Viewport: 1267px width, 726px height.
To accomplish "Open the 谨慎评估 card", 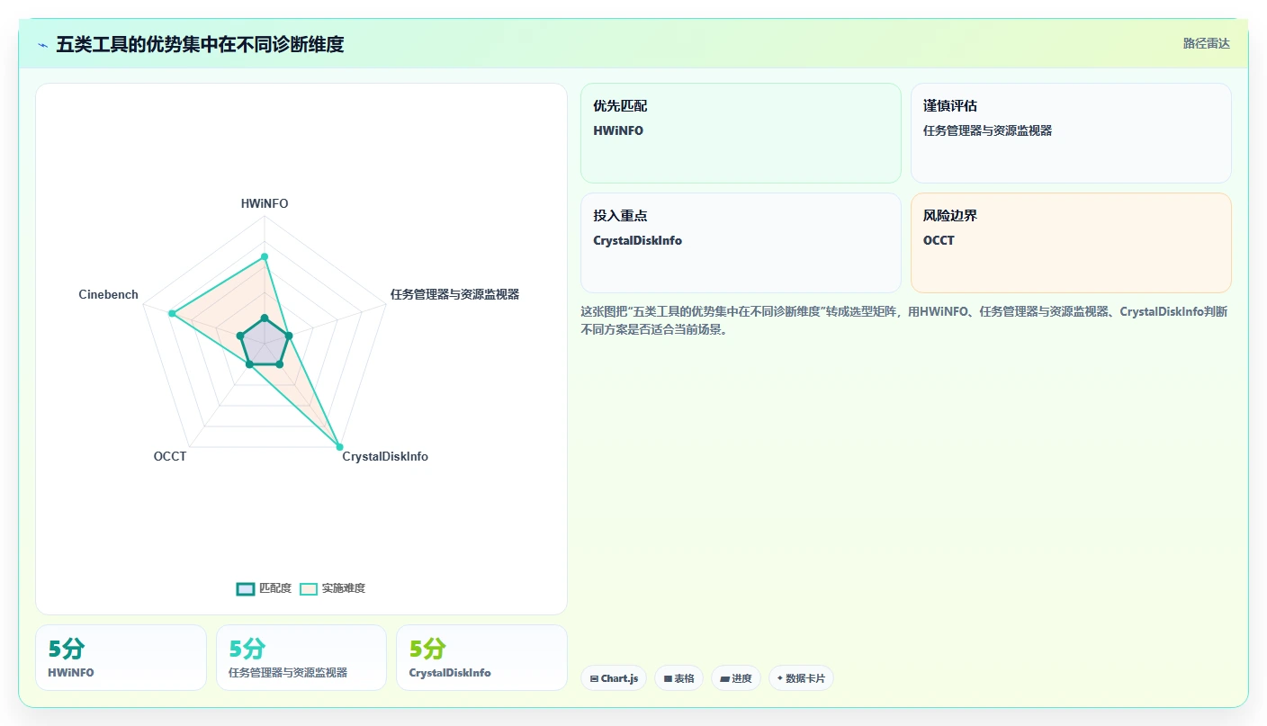I will click(x=1071, y=133).
